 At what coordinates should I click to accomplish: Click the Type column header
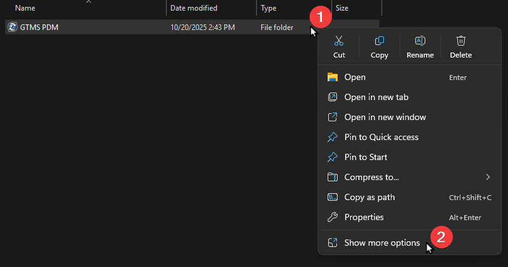point(269,8)
